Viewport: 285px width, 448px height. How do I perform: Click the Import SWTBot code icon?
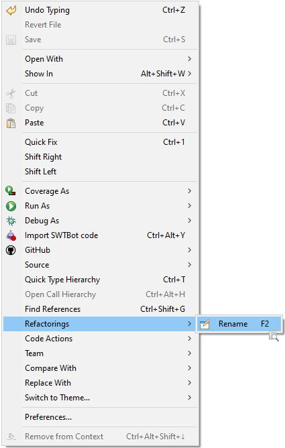point(11,235)
